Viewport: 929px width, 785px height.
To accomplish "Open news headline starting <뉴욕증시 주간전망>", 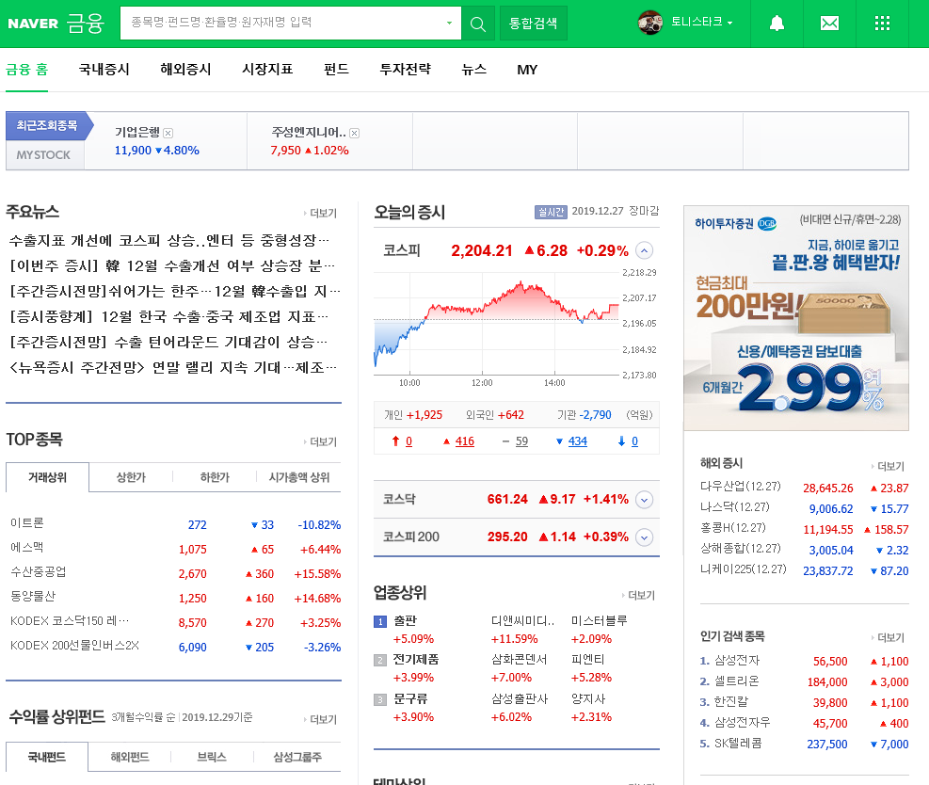I will (x=172, y=368).
